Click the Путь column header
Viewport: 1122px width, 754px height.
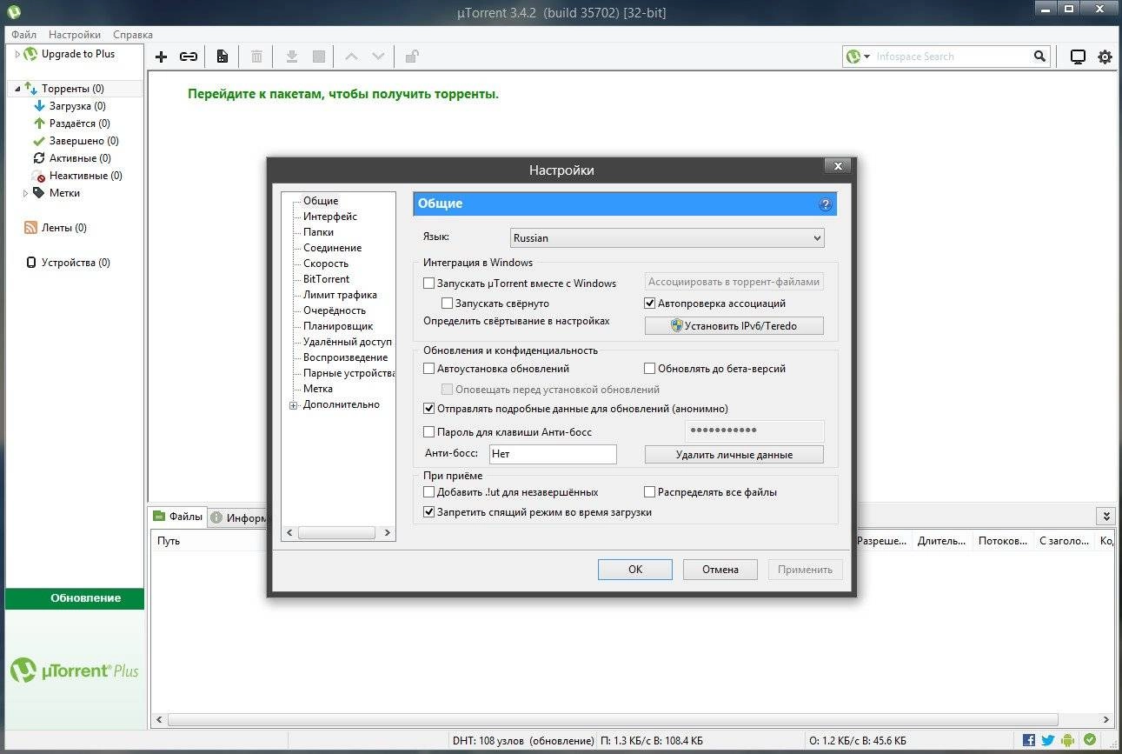[x=169, y=541]
